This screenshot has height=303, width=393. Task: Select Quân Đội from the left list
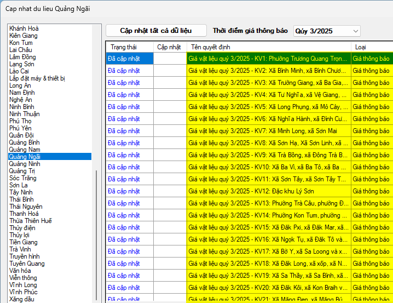pos(21,135)
